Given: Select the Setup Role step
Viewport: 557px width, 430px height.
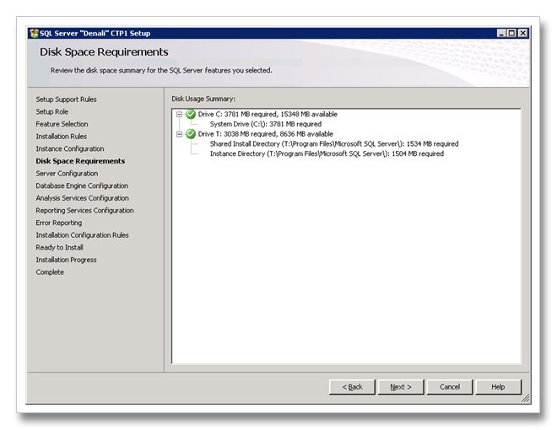Looking at the screenshot, I should pyautogui.click(x=51, y=112).
